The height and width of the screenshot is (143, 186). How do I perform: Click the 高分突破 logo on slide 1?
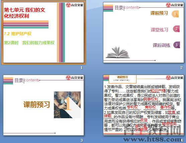(x=75, y=5)
